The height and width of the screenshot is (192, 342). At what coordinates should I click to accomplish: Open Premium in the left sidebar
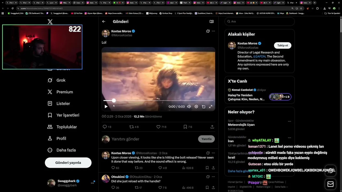click(60, 92)
